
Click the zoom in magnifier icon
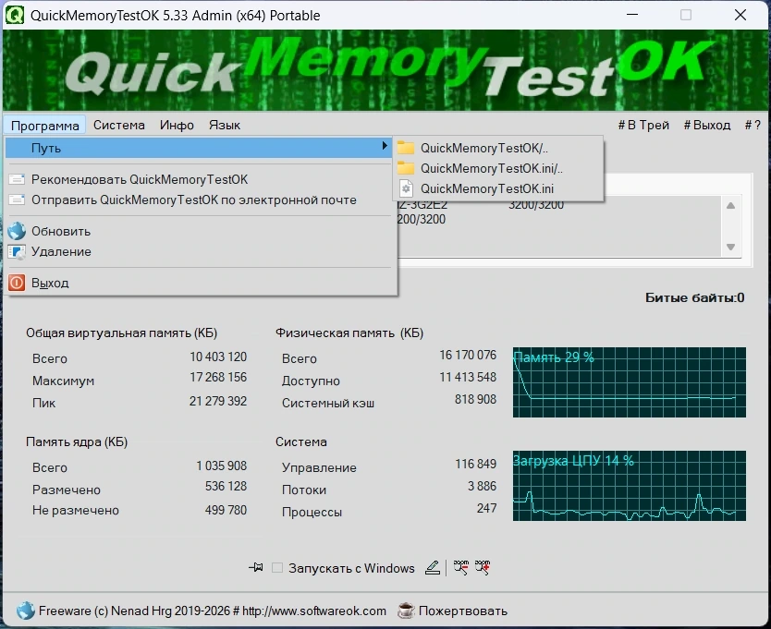483,567
